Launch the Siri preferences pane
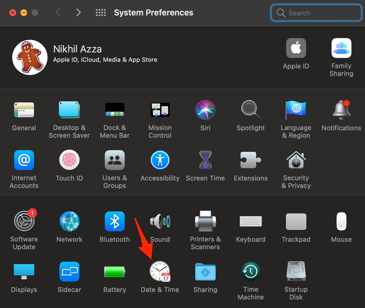 pyautogui.click(x=205, y=110)
